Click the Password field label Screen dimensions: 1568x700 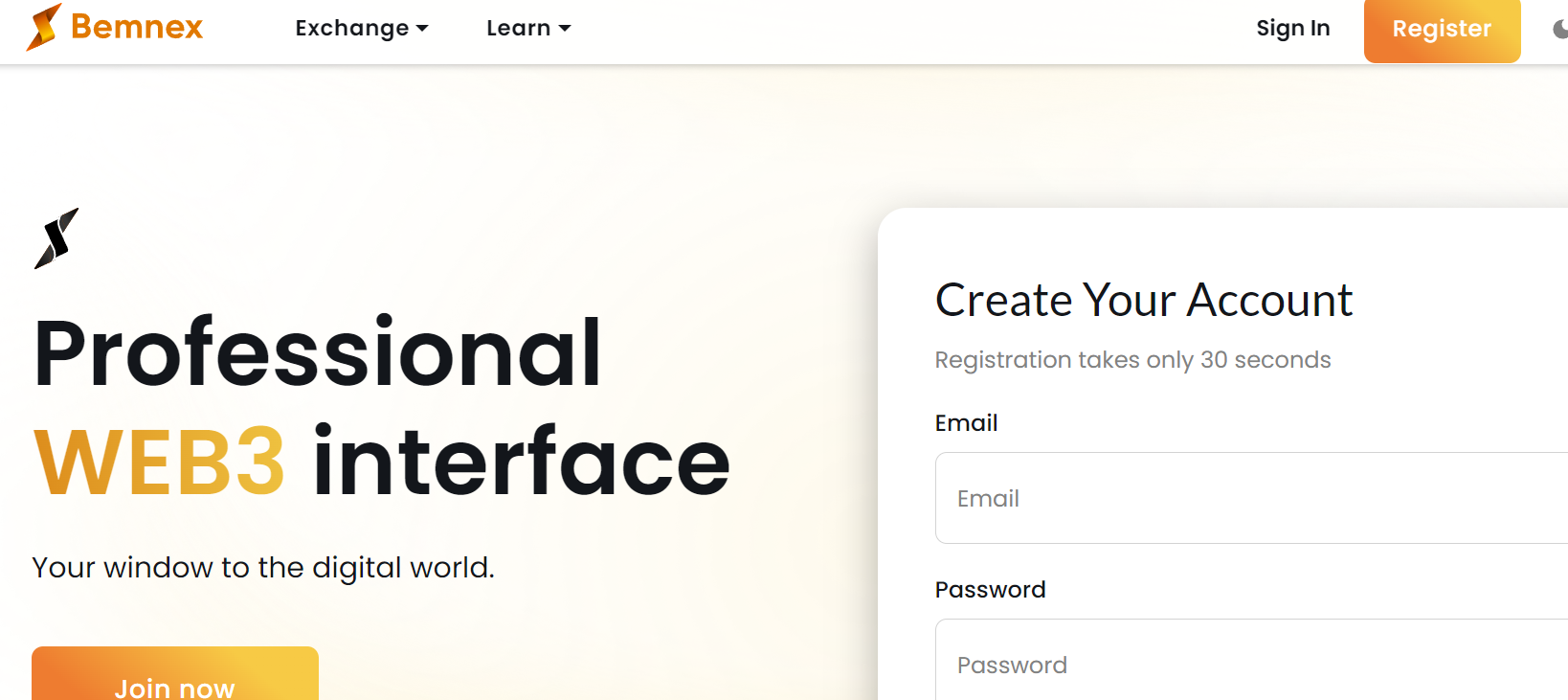coord(990,590)
